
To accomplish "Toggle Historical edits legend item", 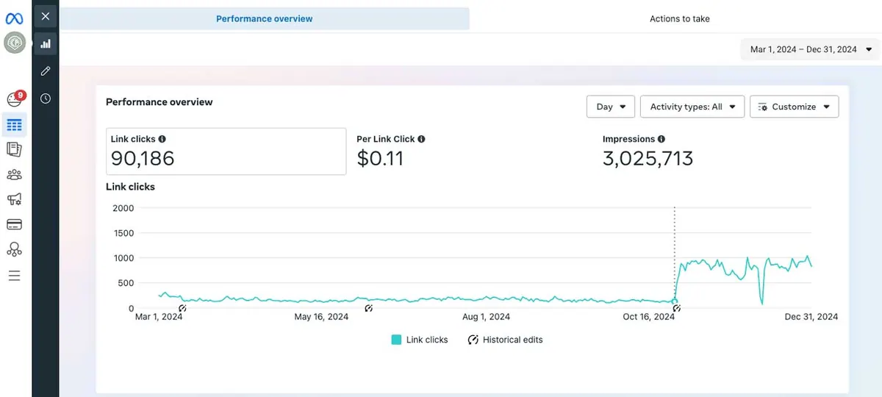I will click(x=506, y=340).
